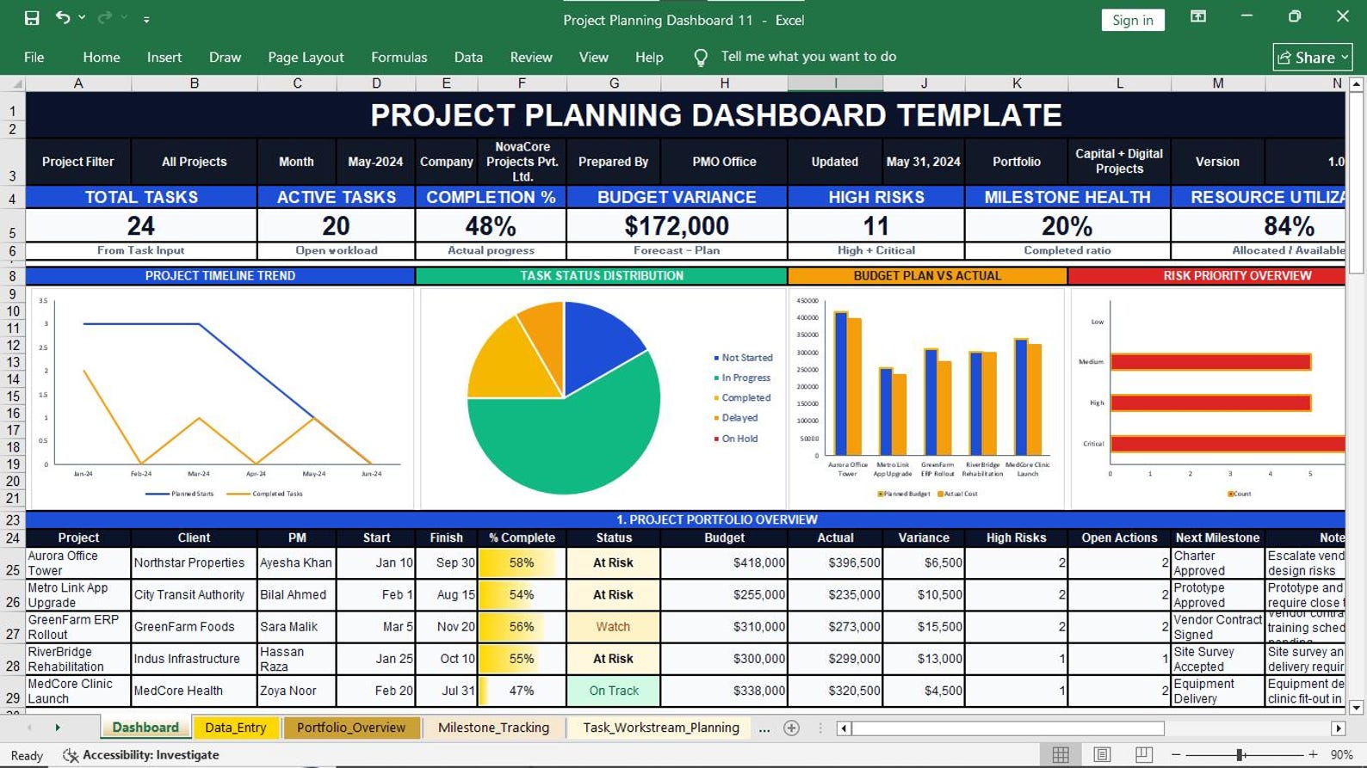The width and height of the screenshot is (1367, 768).
Task: Click the Save icon in title bar
Action: tap(32, 18)
